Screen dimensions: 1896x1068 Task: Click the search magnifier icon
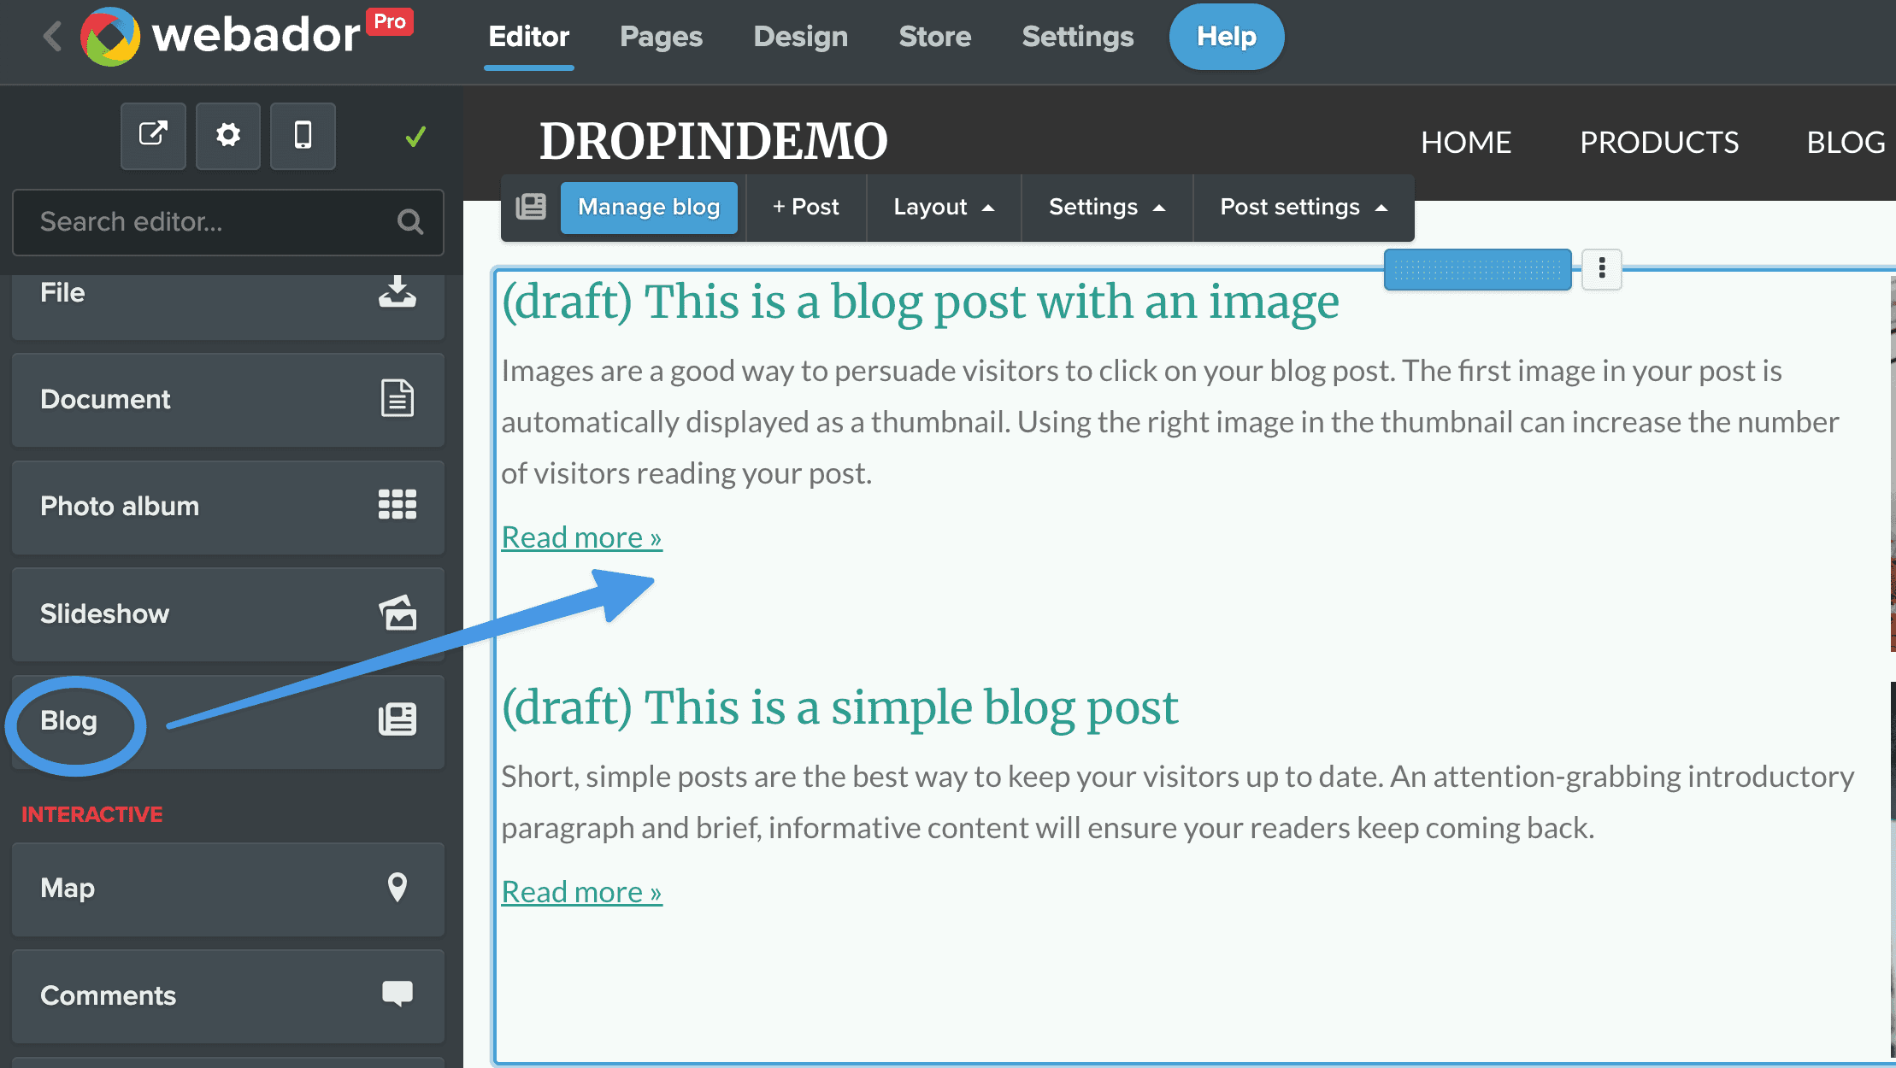pyautogui.click(x=410, y=222)
